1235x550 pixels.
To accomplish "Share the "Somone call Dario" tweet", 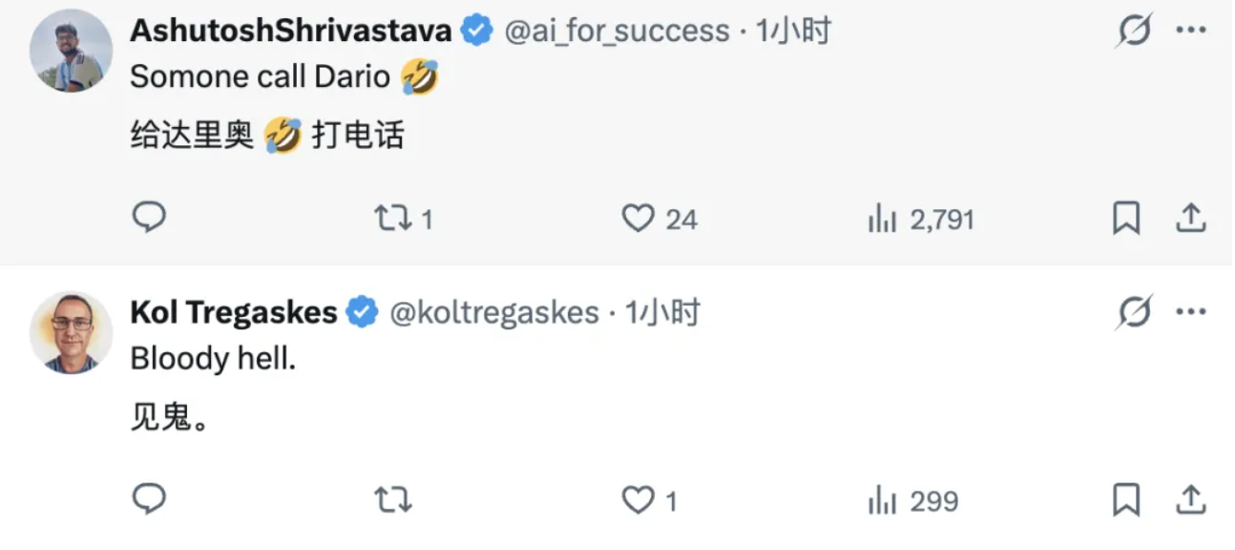I will tap(1190, 220).
